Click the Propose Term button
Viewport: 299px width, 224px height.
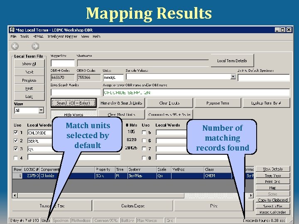218,103
